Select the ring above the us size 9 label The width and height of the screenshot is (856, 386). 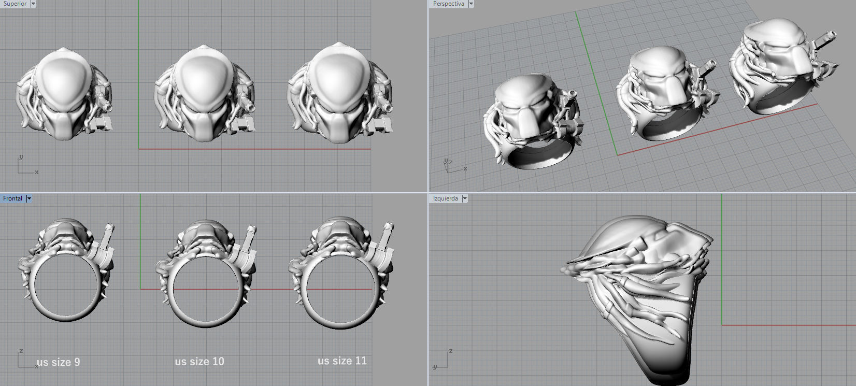click(66, 270)
